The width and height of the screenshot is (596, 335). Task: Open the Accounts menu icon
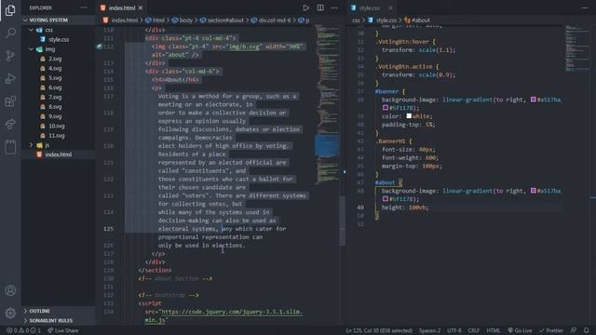tap(10, 290)
